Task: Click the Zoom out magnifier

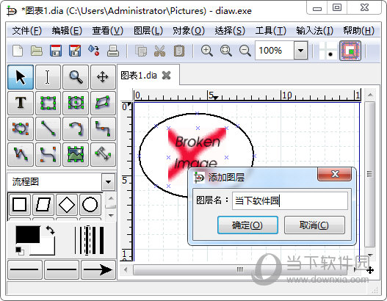Action: 245,51
